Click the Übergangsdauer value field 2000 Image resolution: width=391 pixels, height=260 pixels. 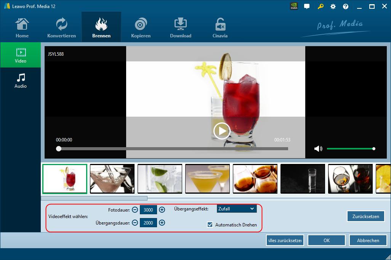148,223
